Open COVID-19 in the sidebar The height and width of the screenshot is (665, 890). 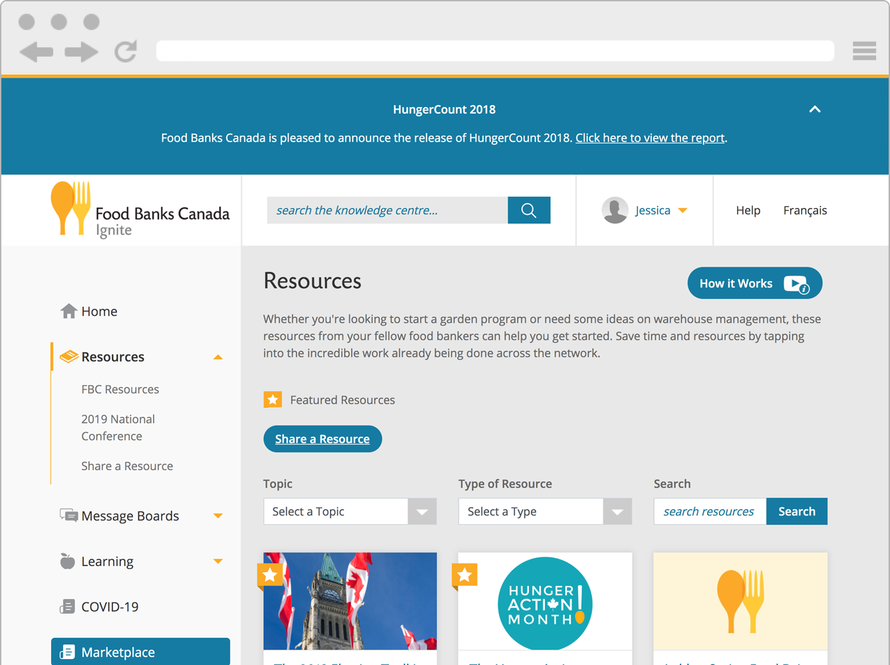[110, 606]
